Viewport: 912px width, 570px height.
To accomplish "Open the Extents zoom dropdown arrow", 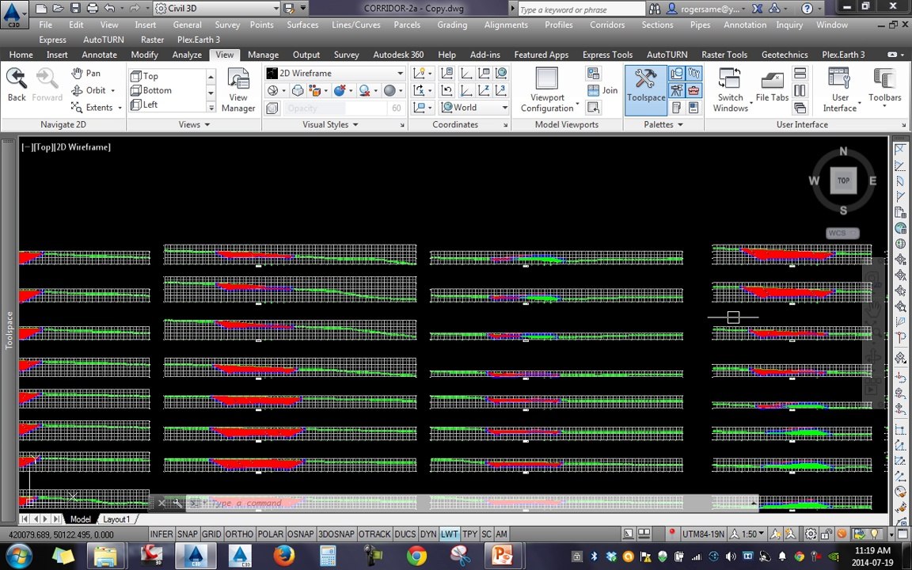I will [120, 108].
